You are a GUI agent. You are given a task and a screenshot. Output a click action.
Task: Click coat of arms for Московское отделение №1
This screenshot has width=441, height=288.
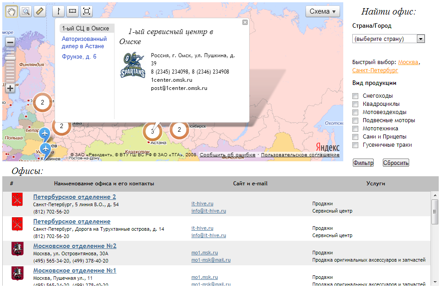(x=17, y=273)
